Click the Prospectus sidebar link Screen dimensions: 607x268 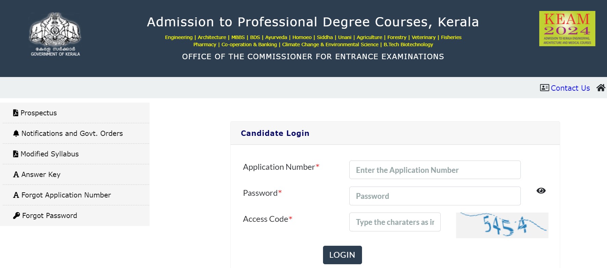pos(39,113)
